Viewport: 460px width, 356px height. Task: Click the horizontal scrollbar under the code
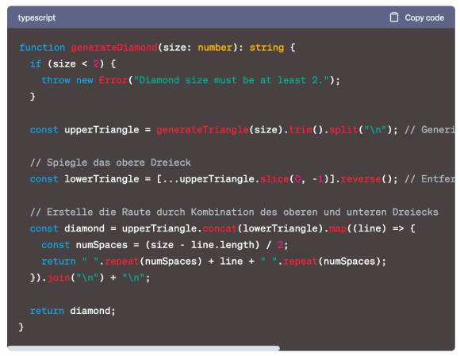tap(144, 348)
